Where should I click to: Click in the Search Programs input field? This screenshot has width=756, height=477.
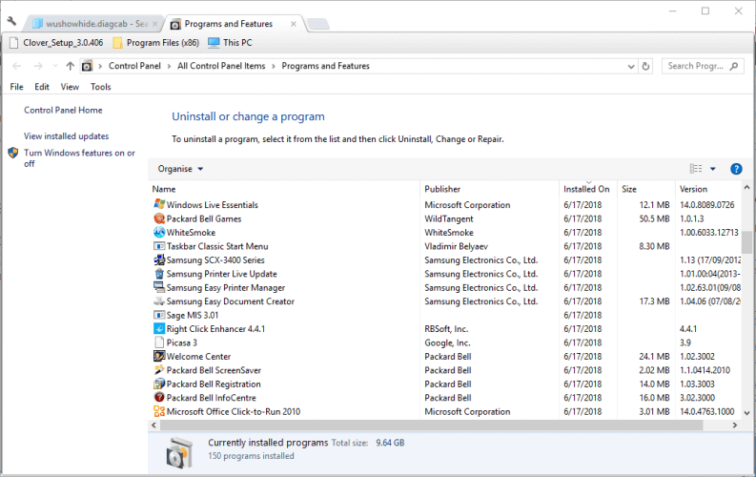tap(696, 66)
